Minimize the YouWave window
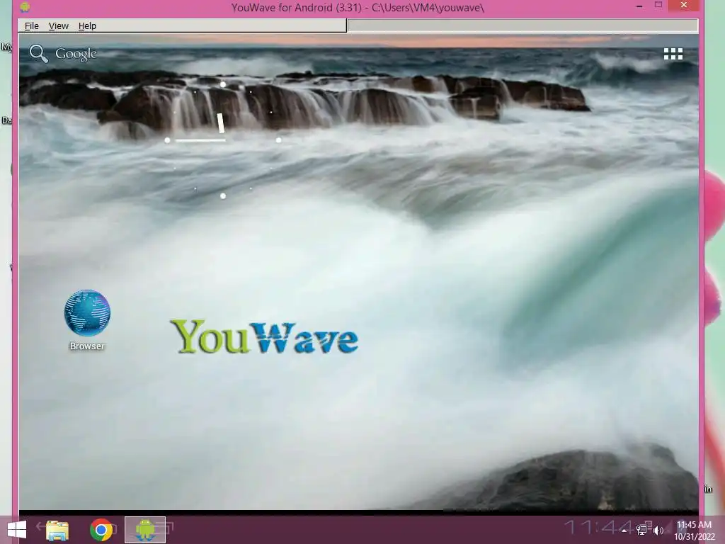 pos(639,6)
